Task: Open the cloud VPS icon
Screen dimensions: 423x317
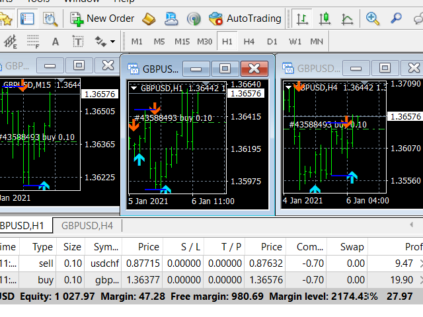Action: click(x=171, y=19)
